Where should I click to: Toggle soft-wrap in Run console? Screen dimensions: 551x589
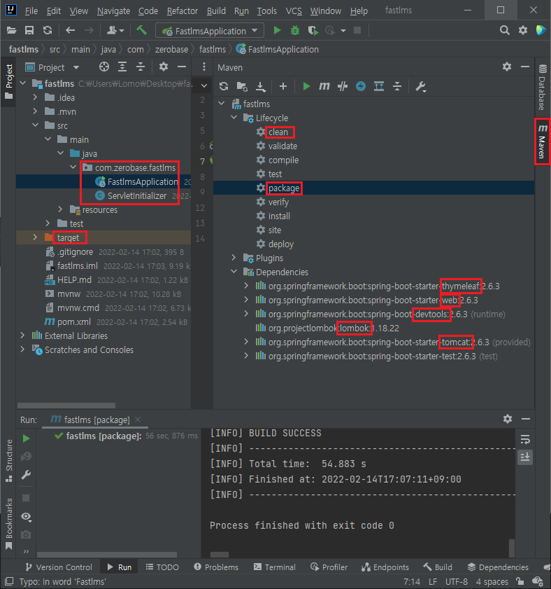(x=525, y=439)
